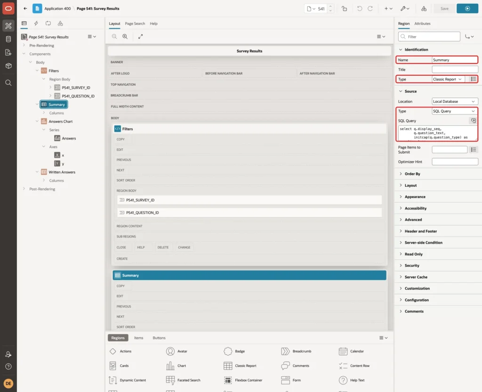Zoom in the layout view
Viewport: 482px width, 392px height.
pyautogui.click(x=125, y=37)
